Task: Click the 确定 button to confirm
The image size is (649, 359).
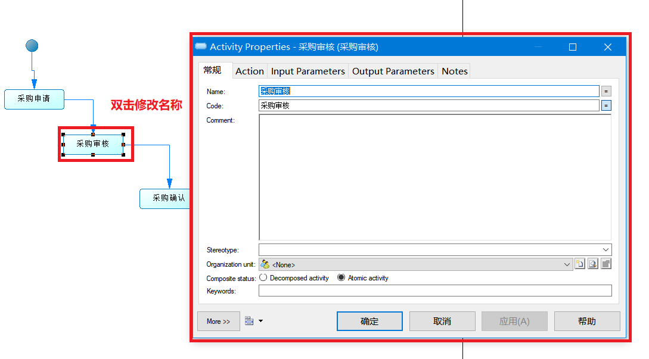Action: pos(369,321)
